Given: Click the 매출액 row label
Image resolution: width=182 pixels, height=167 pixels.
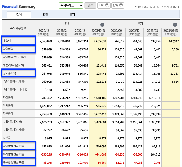Looking at the screenshot, I should pyautogui.click(x=7, y=41).
